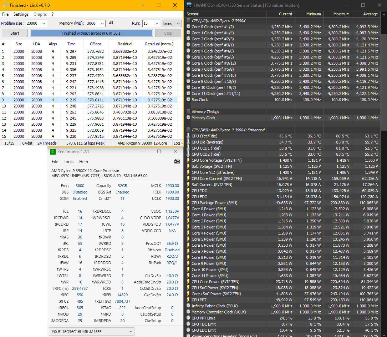Click the HWiNFO64 vertical scrollbar thumb

click(384, 82)
